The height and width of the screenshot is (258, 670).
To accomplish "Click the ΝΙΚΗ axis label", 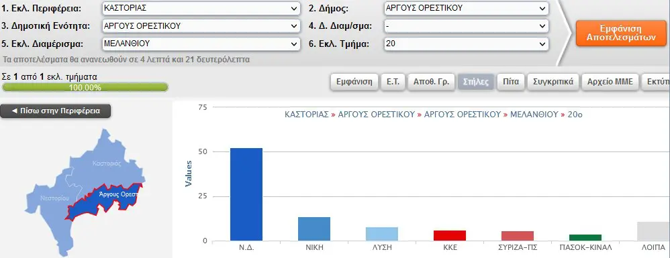I will [x=314, y=247].
